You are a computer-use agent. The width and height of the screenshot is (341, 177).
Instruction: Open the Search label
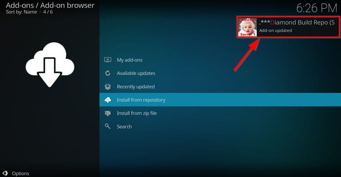click(124, 127)
